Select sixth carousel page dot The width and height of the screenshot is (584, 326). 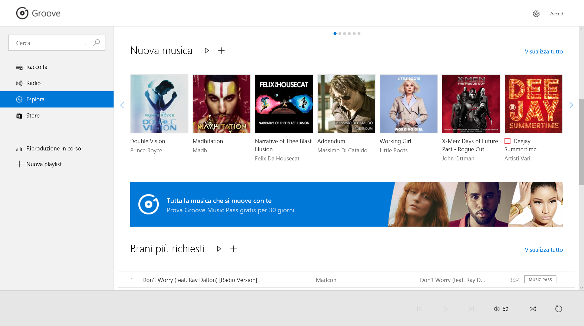pos(359,33)
